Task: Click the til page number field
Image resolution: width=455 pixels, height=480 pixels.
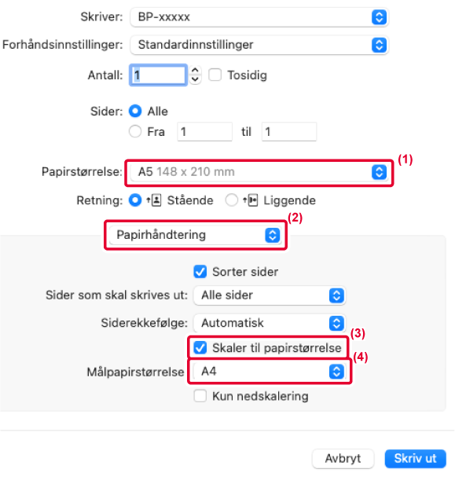Action: click(289, 132)
